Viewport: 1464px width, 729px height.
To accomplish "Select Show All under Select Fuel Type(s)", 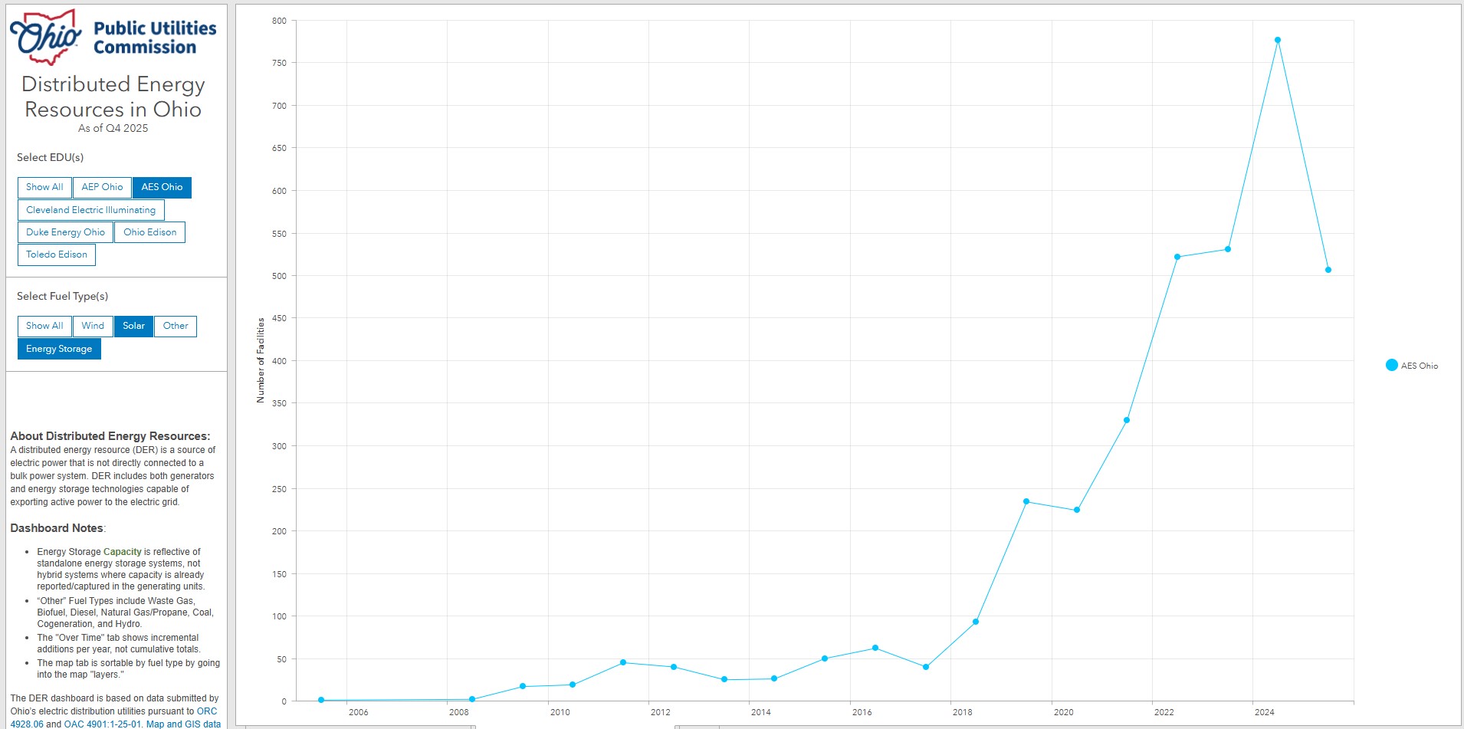I will (x=44, y=326).
